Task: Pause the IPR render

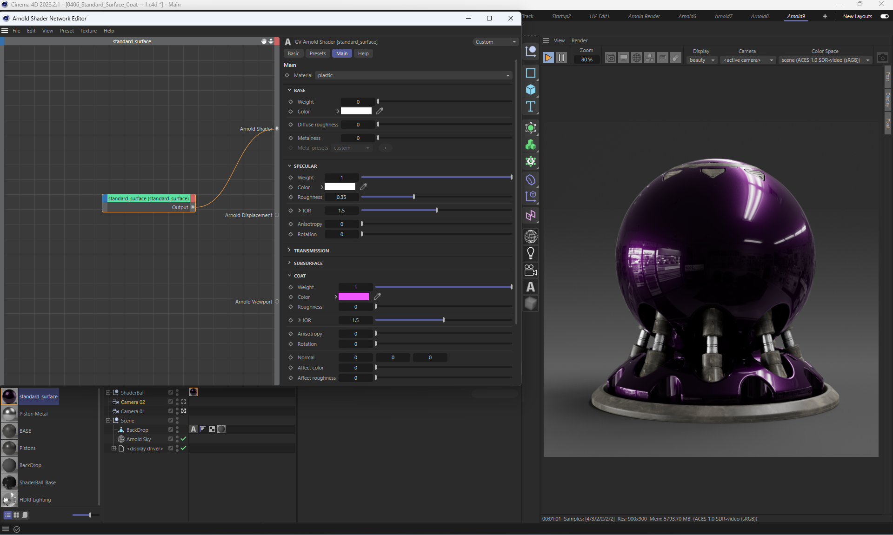Action: (x=561, y=58)
